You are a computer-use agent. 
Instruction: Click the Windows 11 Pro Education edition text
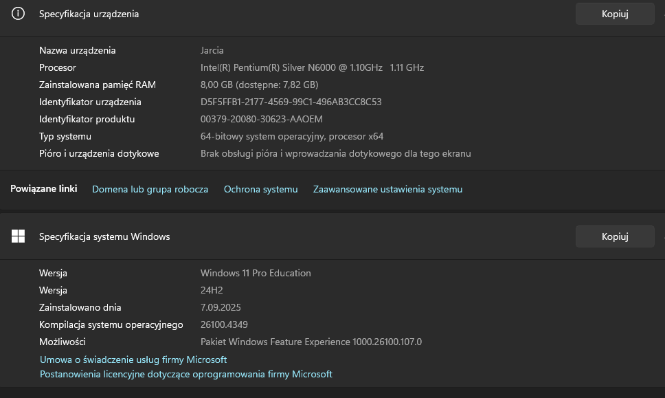pyautogui.click(x=256, y=273)
